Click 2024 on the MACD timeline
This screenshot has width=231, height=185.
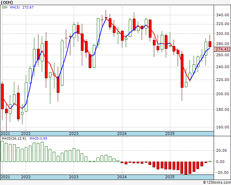coord(122,177)
